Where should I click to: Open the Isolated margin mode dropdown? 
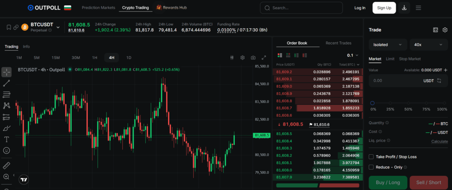coord(388,45)
